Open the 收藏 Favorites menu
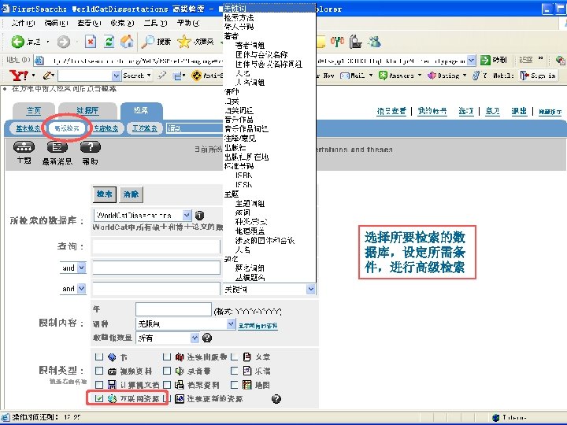 point(122,23)
